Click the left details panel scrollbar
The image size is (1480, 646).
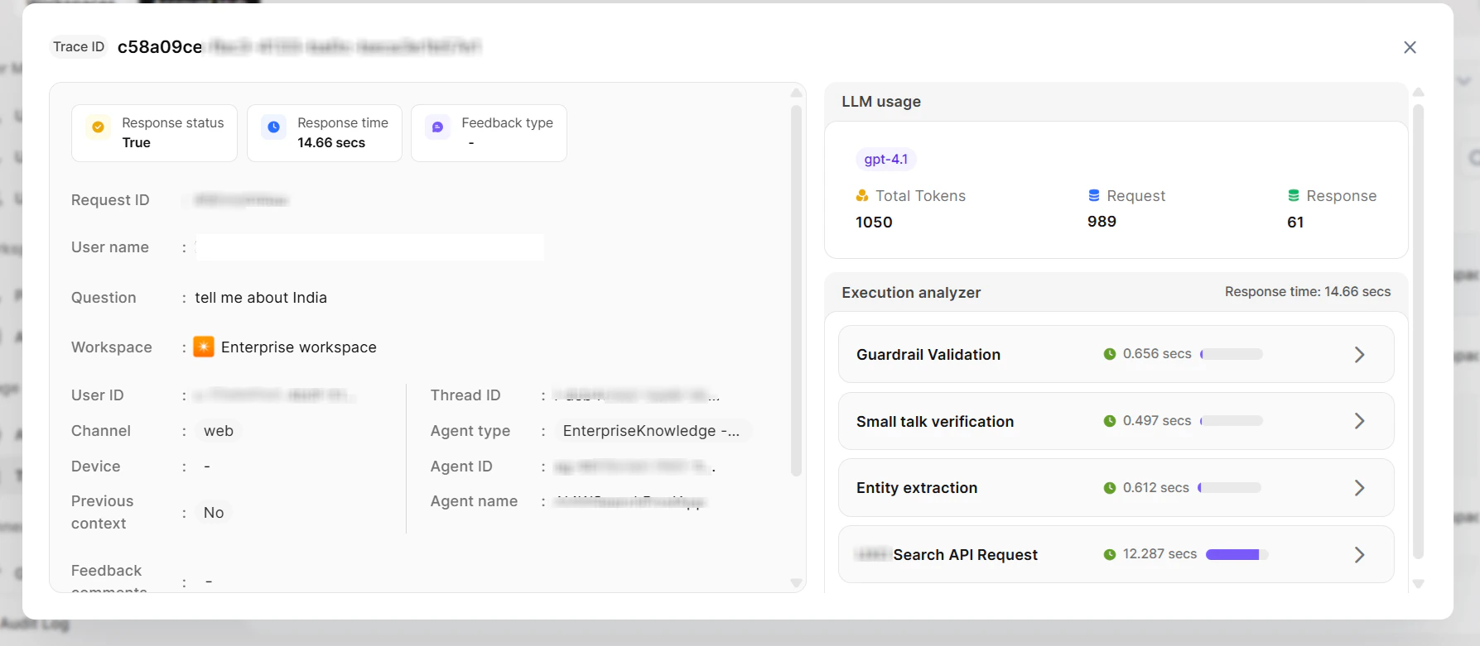click(796, 290)
